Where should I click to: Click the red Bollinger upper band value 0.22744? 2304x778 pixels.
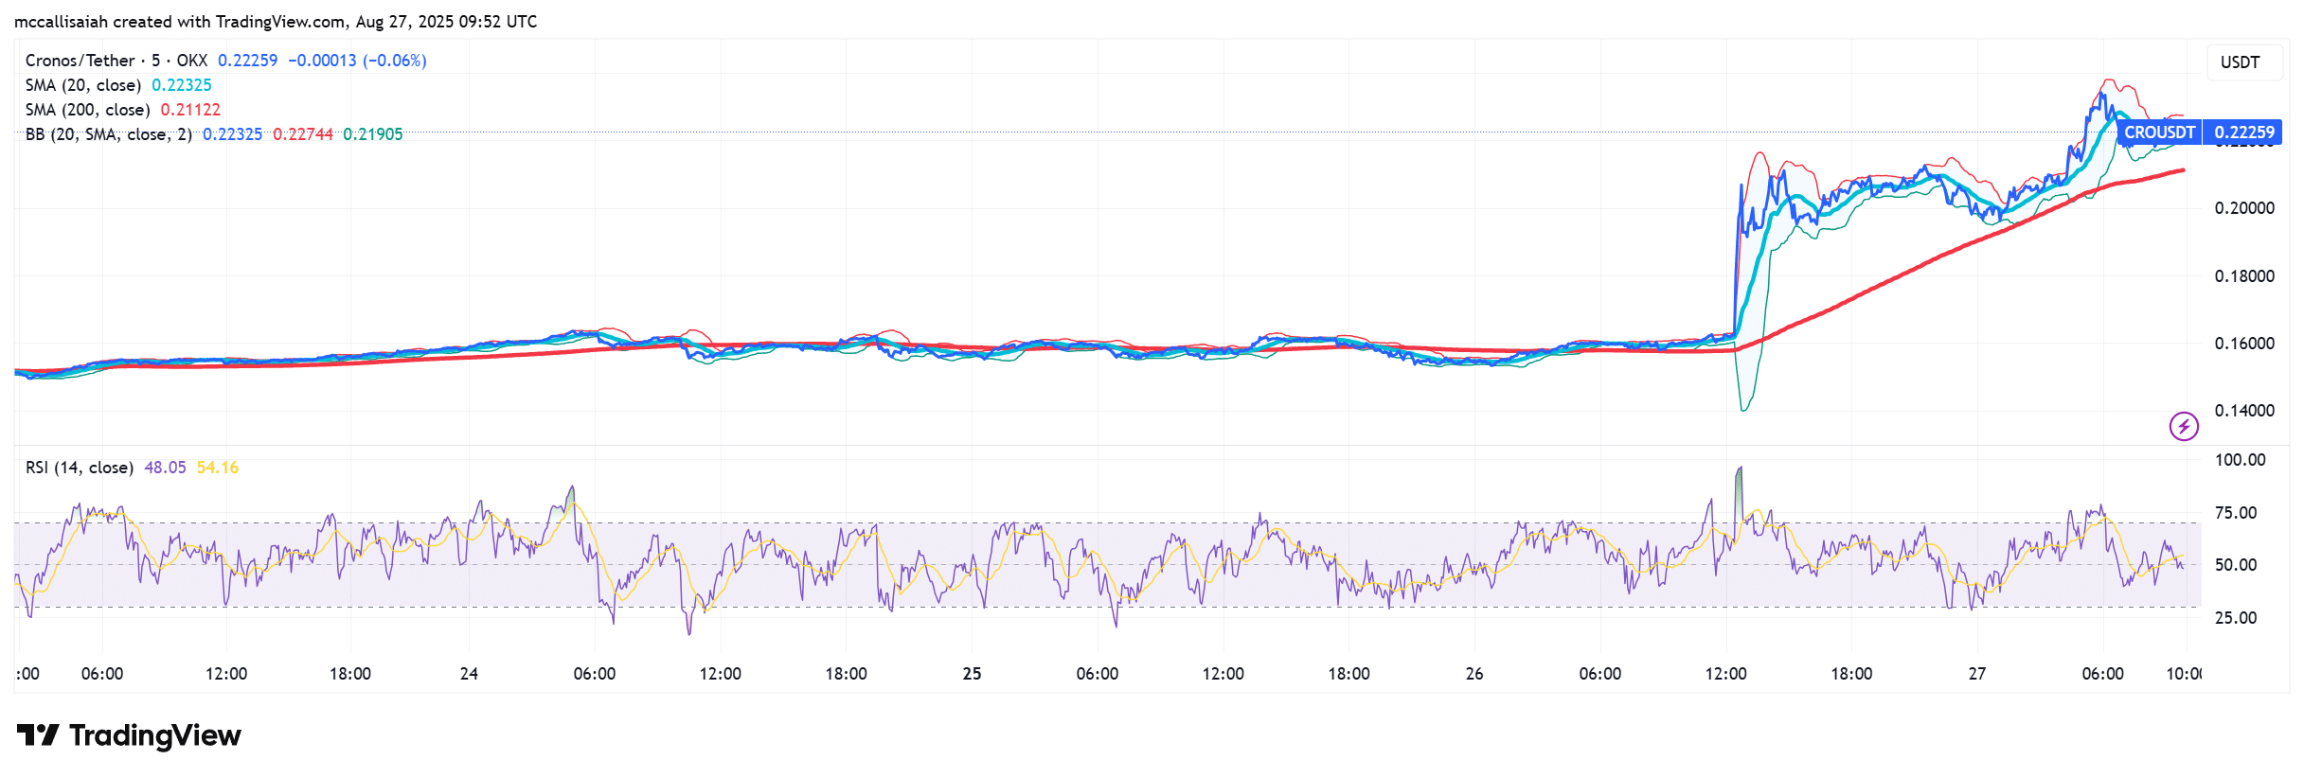click(303, 134)
